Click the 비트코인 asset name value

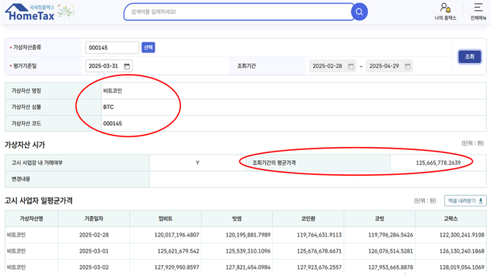112,91
